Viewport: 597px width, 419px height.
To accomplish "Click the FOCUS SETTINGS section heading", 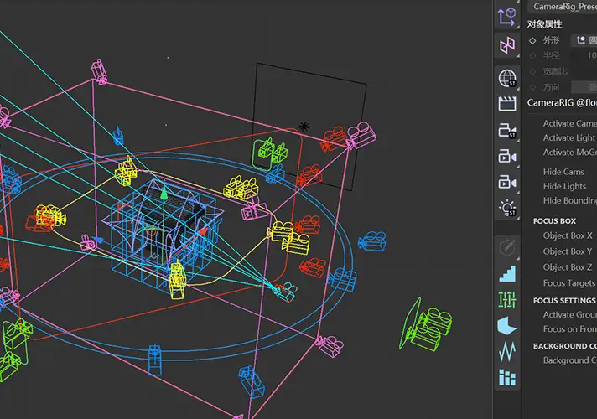I will 564,301.
